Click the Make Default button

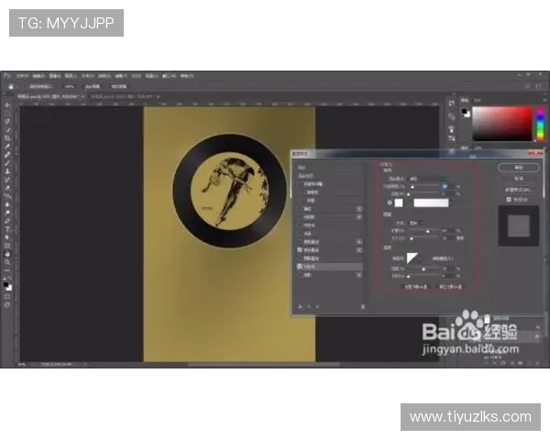coord(415,287)
